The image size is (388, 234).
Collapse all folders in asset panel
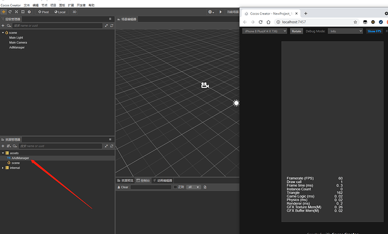[x=106, y=146]
